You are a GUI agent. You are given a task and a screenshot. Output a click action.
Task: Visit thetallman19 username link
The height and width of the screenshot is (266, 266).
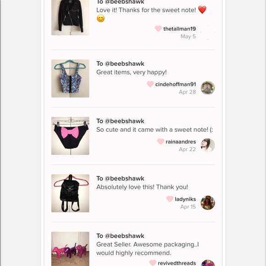pos(179,29)
